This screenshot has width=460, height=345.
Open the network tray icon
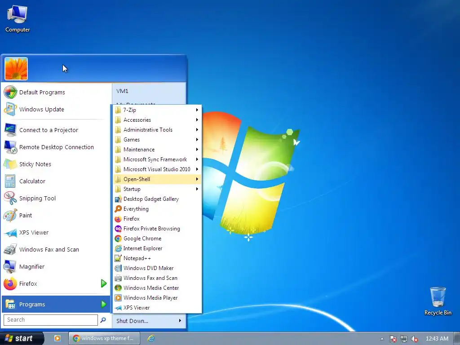tap(404, 339)
